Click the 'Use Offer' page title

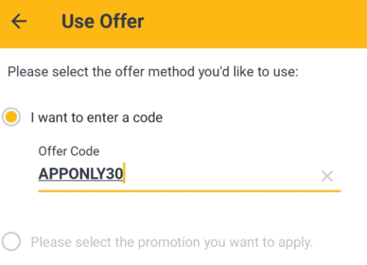pos(102,21)
